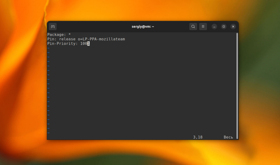
Task: Click the 'Весь' status indicator
Action: point(228,137)
